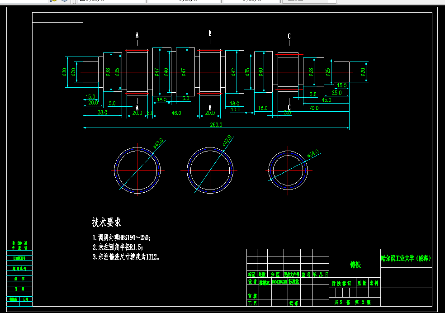Select the 未注圆角半径R1.5 note line
This screenshot has width=445, height=313.
point(118,247)
